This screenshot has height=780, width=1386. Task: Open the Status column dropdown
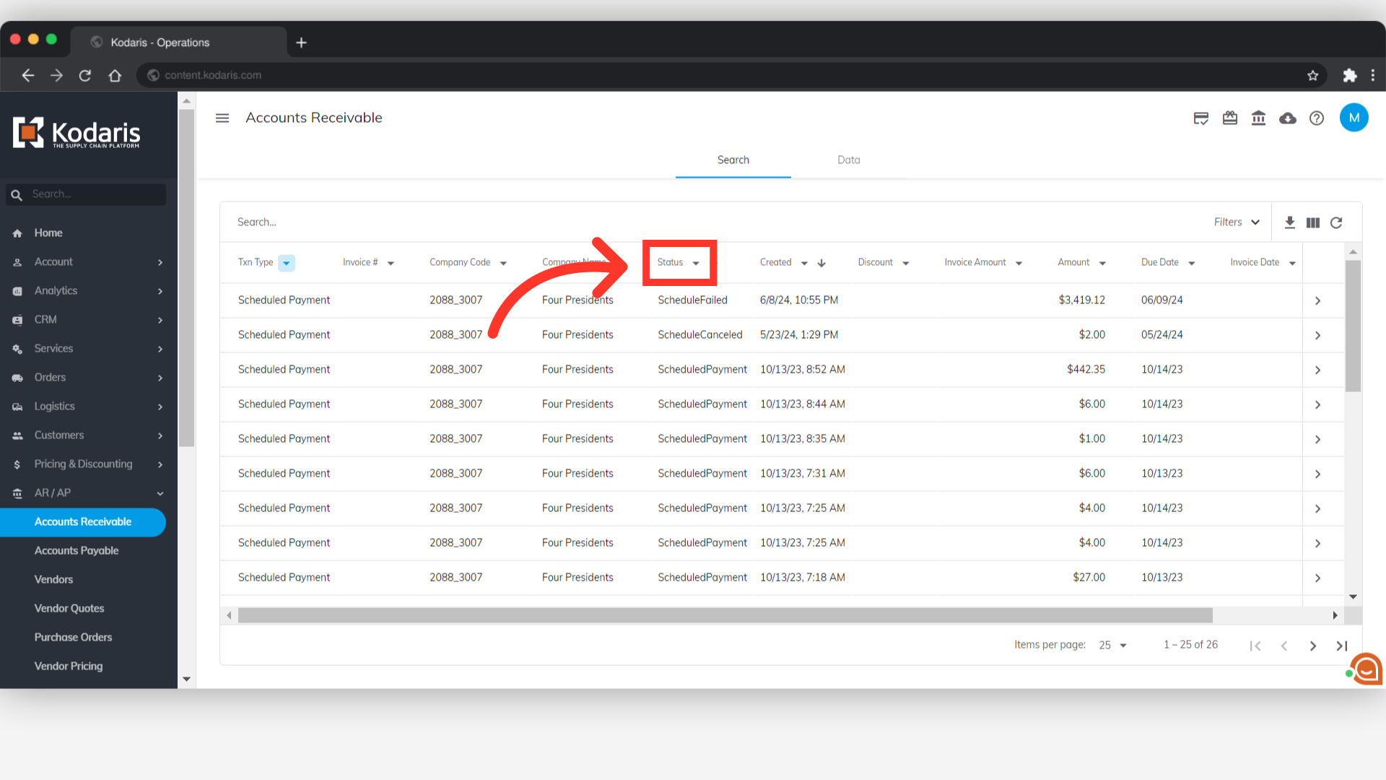(696, 263)
